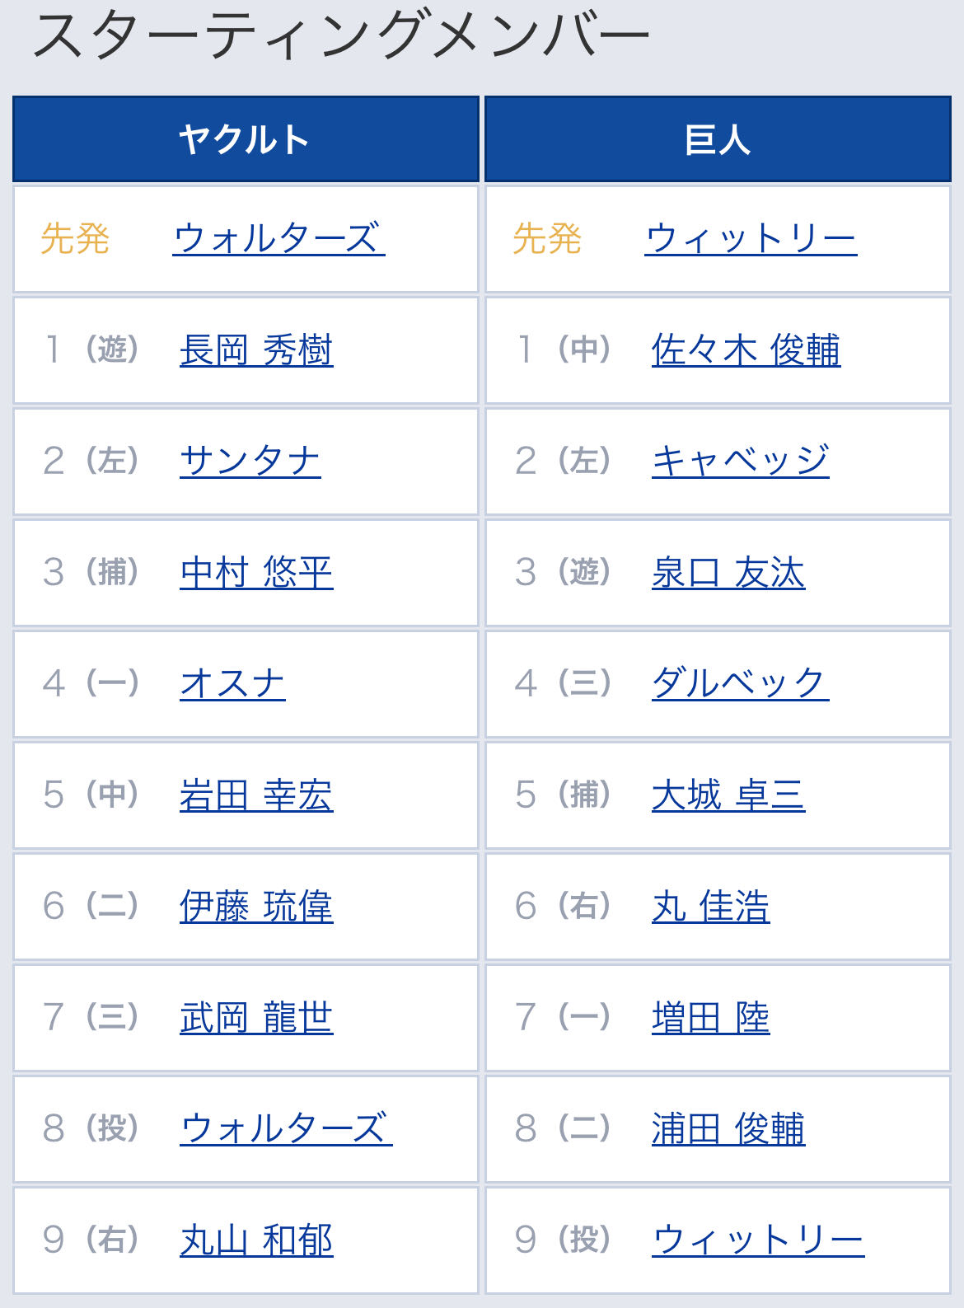
Task: Open オスナ player profile link
Action: pos(232,683)
